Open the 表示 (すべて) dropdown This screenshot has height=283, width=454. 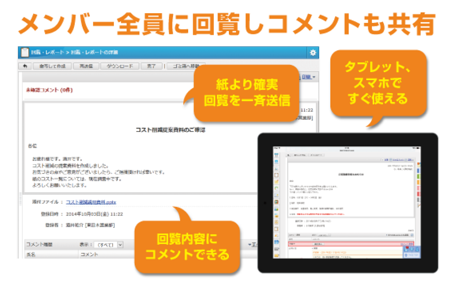click(x=109, y=245)
